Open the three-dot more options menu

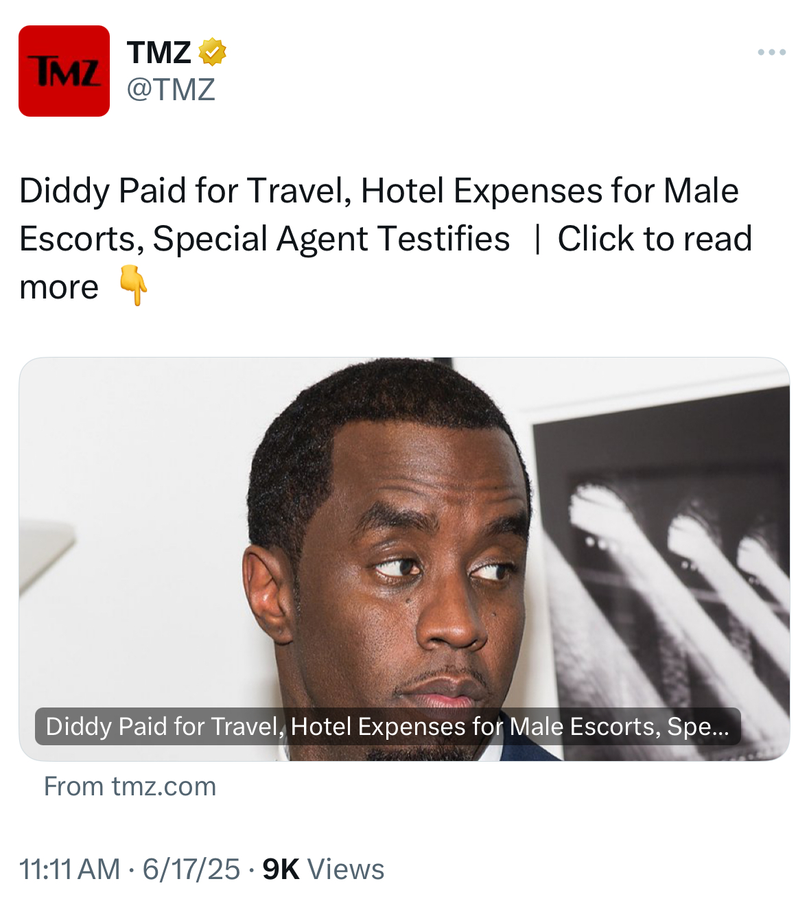[x=772, y=52]
